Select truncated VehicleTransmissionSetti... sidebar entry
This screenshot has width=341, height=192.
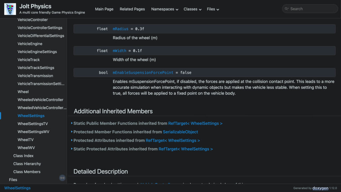[41, 84]
